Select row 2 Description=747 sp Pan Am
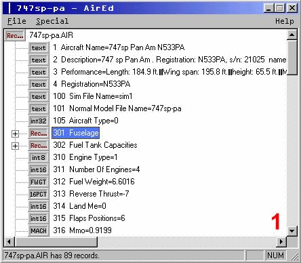301x263 pixels. [x=169, y=60]
